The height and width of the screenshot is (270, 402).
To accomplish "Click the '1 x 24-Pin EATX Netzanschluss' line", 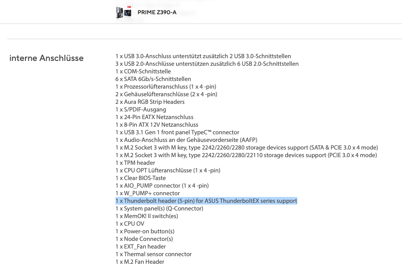I will (x=154, y=117).
